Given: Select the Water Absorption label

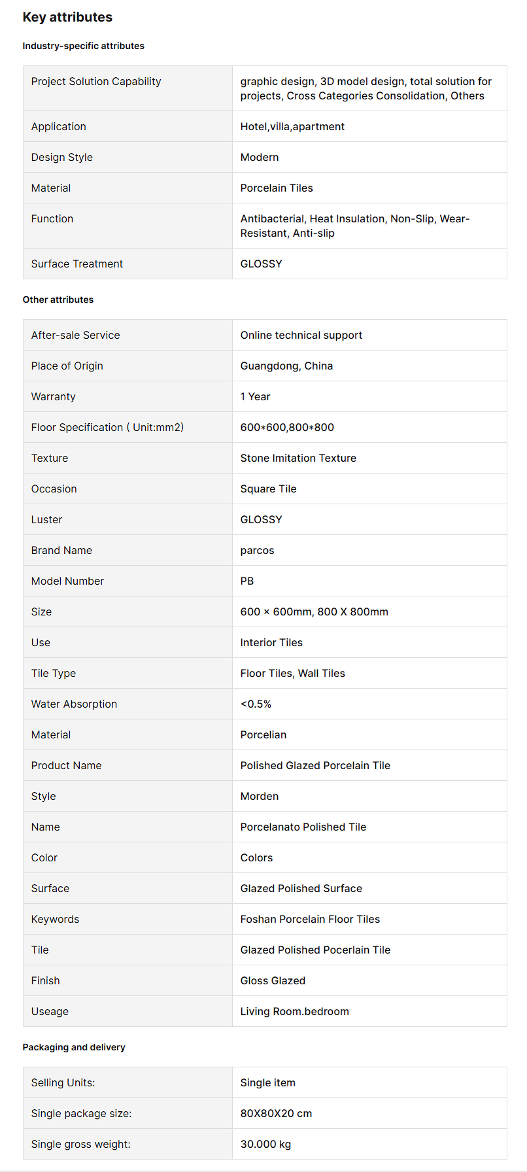Looking at the screenshot, I should click(x=74, y=704).
